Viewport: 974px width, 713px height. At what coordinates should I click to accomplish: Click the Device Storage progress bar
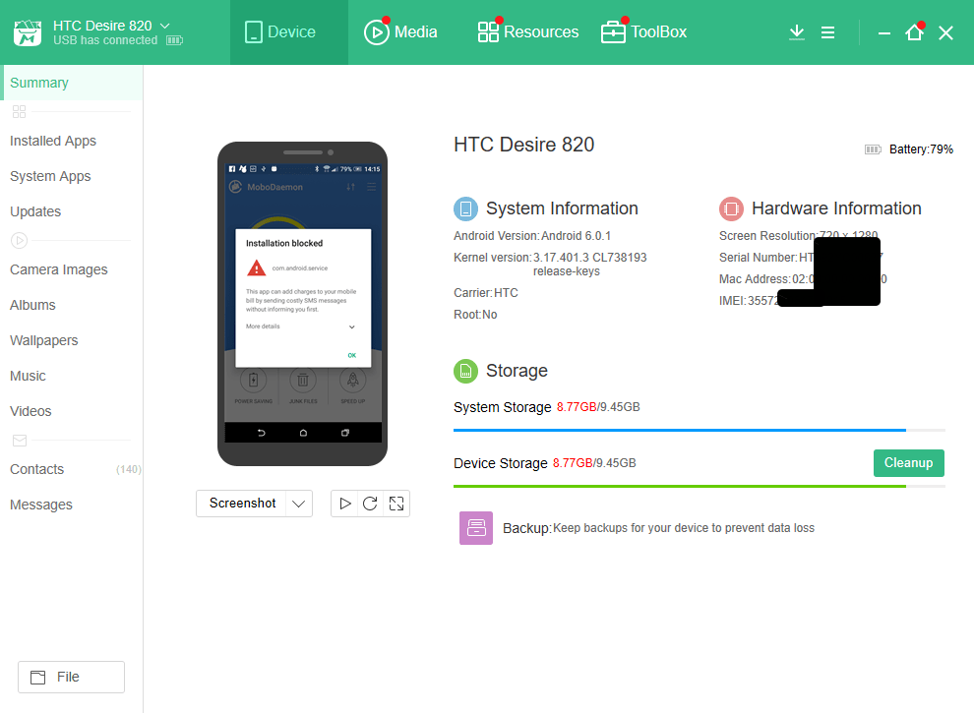coord(700,486)
